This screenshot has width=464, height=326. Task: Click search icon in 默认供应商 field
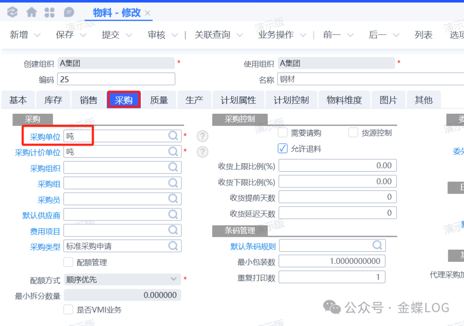(x=173, y=214)
